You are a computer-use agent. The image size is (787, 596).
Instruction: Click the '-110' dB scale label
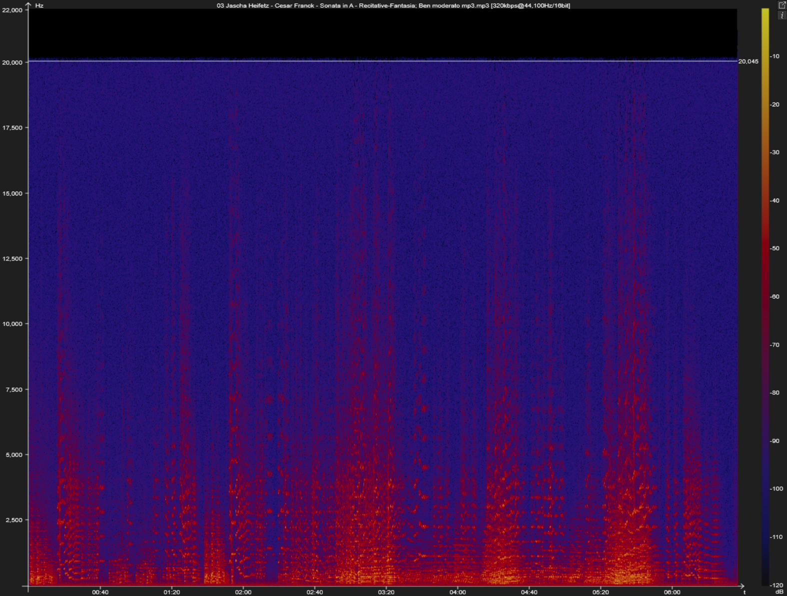click(777, 537)
